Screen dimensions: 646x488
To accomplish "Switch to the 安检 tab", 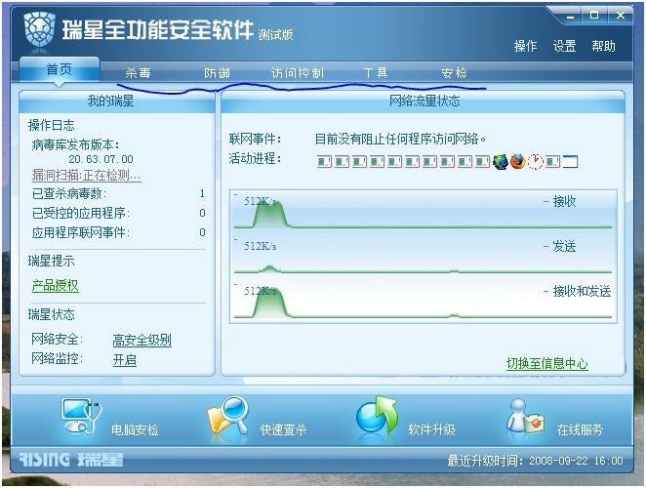I will tap(454, 73).
